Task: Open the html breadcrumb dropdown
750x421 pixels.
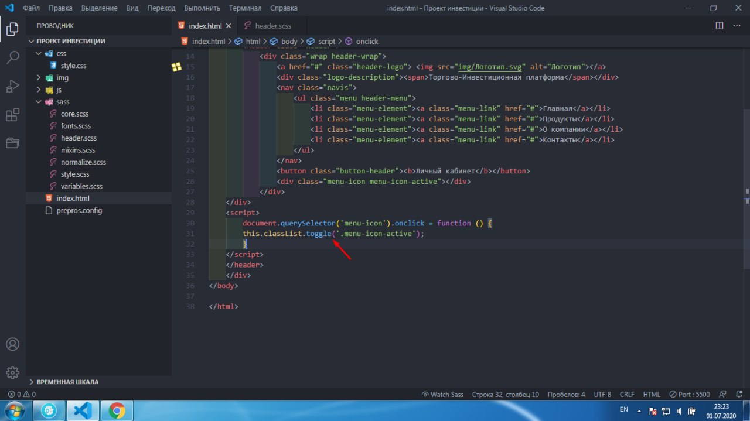Action: (x=248, y=42)
